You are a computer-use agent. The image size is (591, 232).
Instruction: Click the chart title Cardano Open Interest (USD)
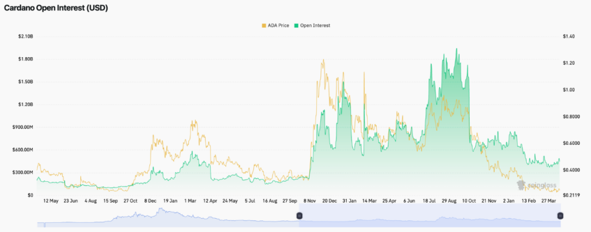click(56, 8)
